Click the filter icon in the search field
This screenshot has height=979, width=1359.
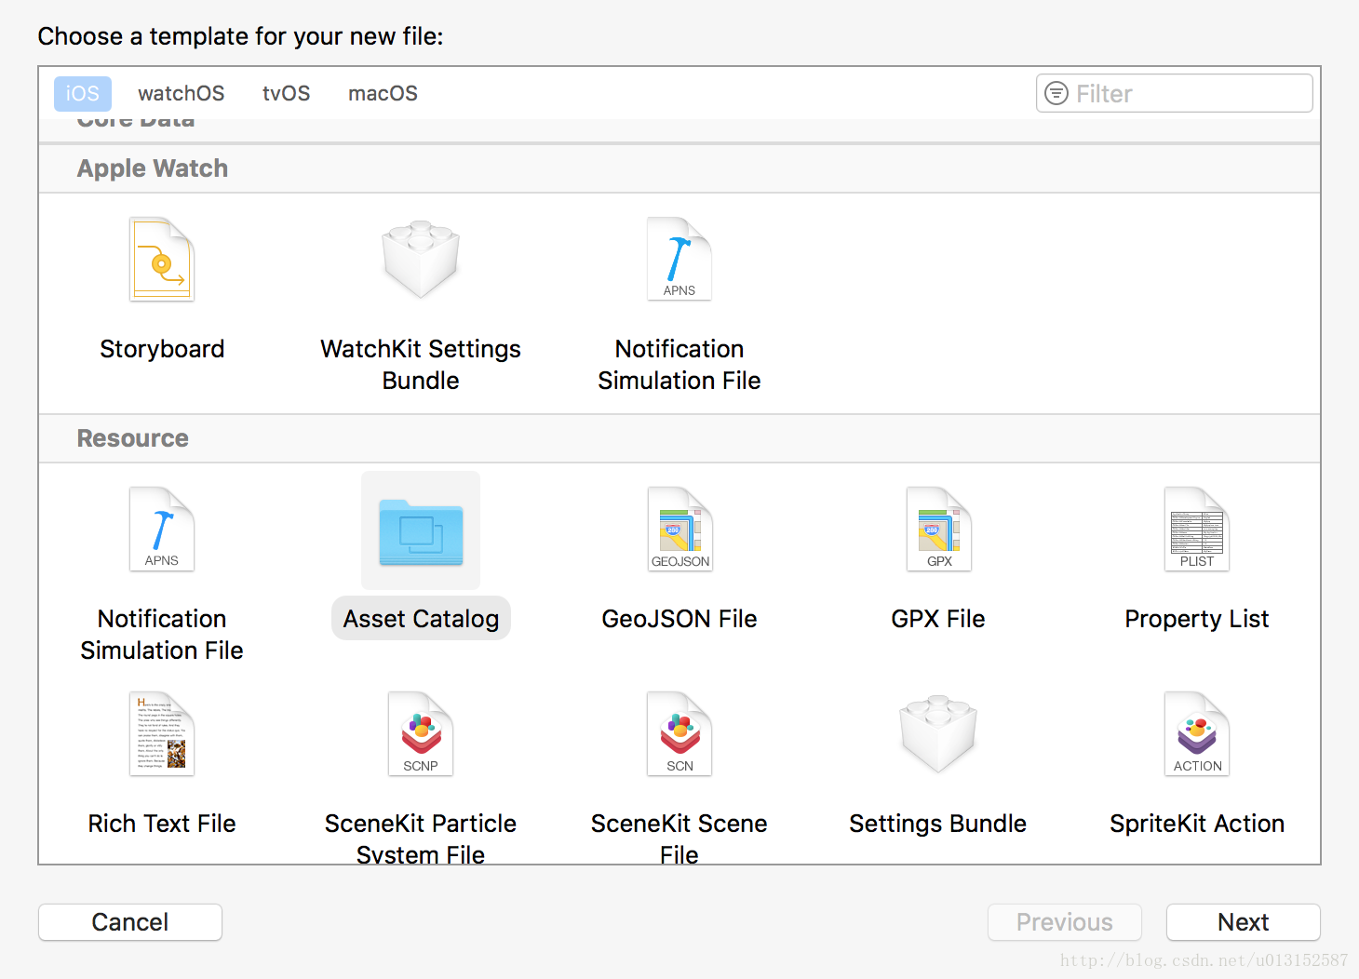point(1056,93)
